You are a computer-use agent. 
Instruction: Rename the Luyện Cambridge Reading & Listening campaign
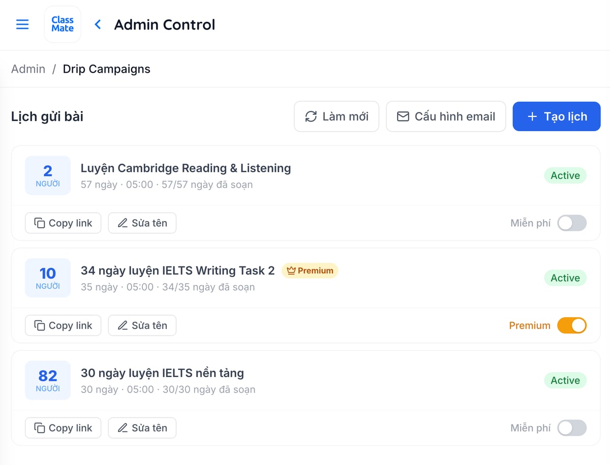click(142, 223)
